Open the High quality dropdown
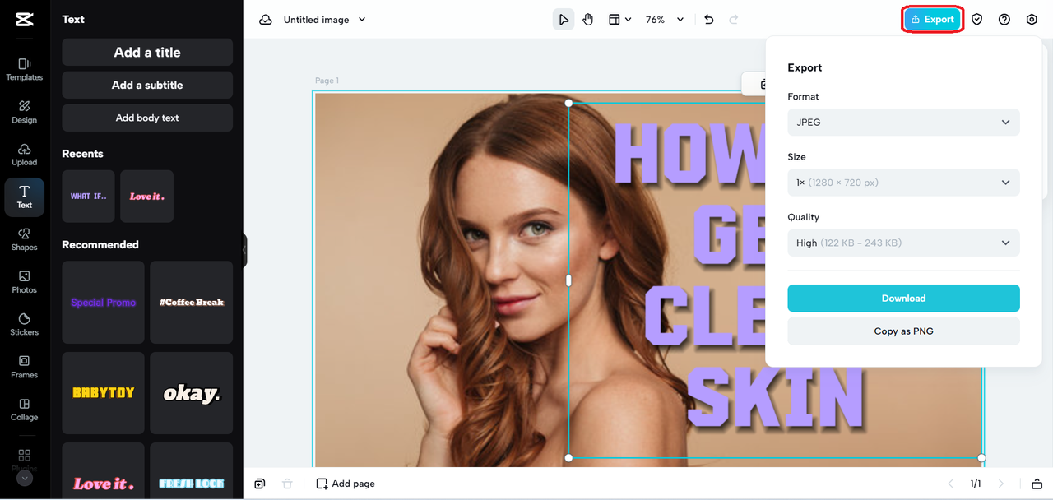1053x500 pixels. coord(903,243)
